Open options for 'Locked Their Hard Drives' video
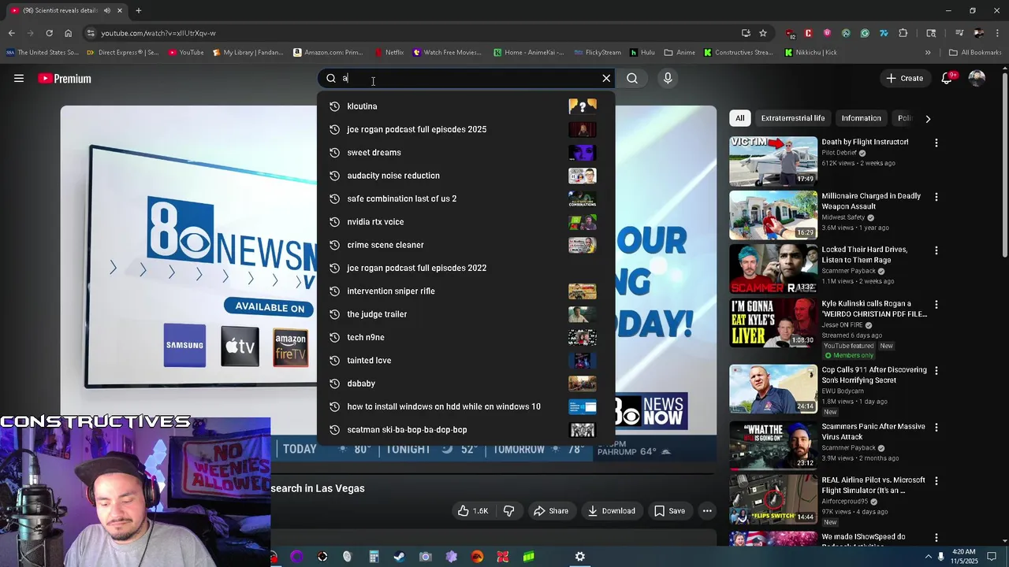Viewport: 1009px width, 567px height. point(936,250)
